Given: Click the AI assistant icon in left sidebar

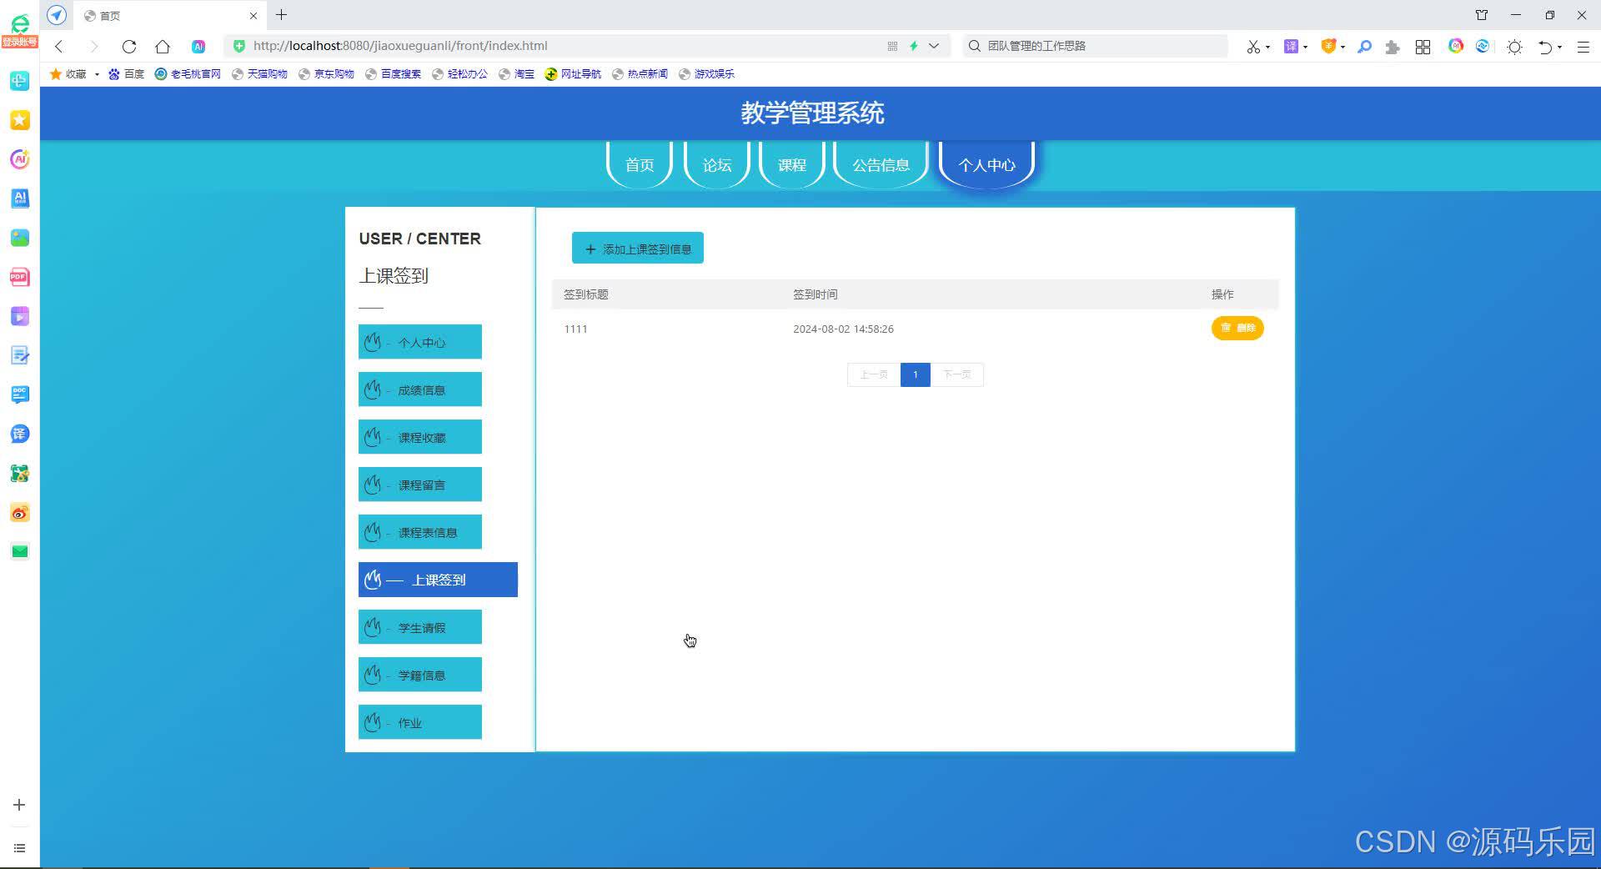Looking at the screenshot, I should (19, 158).
